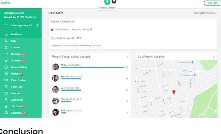Click the Dashboard gauge icon
The width and height of the screenshot is (221, 134).
coord(6,34)
